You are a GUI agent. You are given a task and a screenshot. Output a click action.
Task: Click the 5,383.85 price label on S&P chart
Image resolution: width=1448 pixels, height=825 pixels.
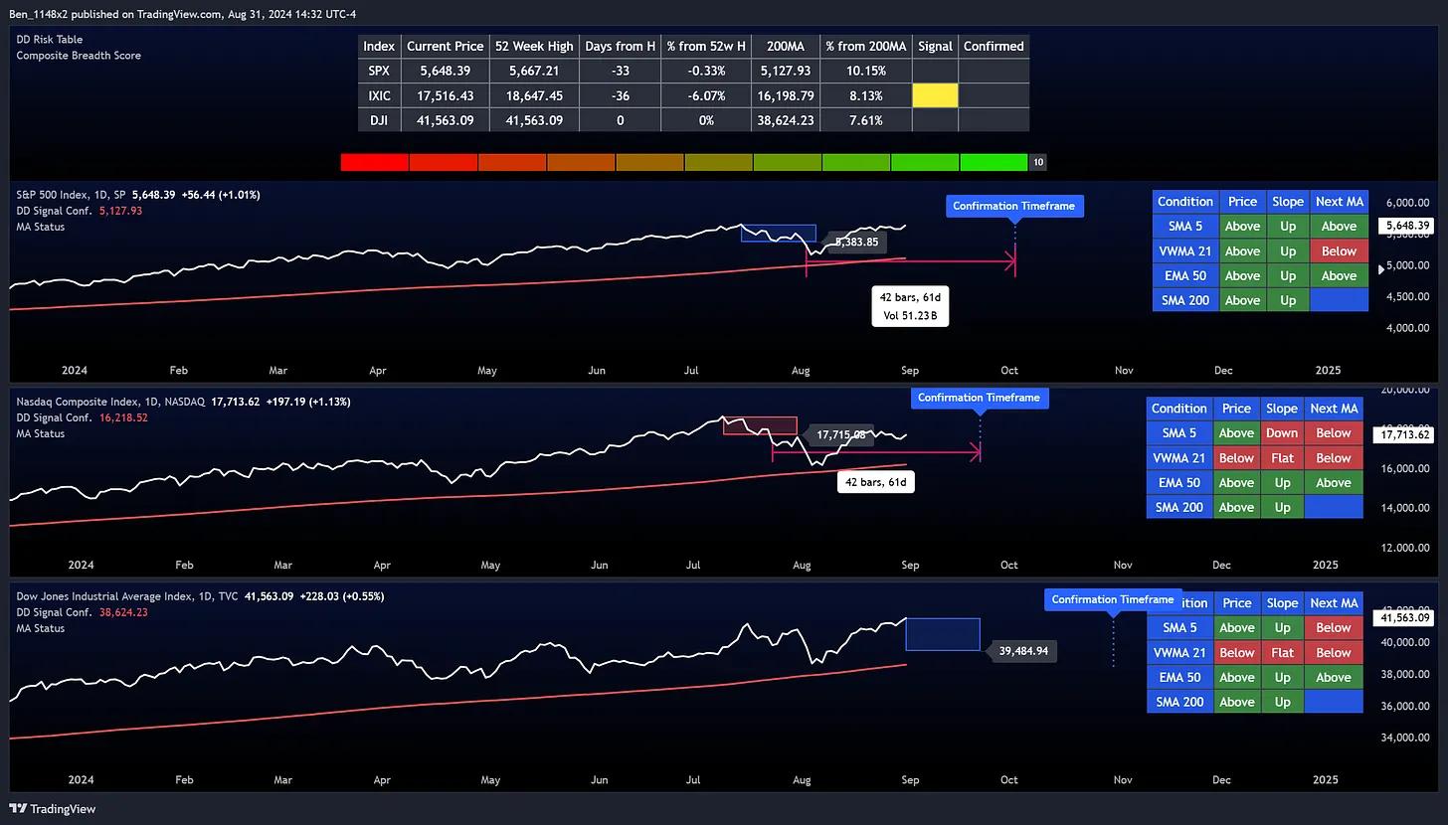tap(856, 242)
